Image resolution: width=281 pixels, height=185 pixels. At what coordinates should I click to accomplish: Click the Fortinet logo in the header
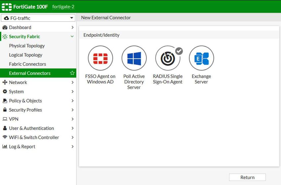coord(7,7)
